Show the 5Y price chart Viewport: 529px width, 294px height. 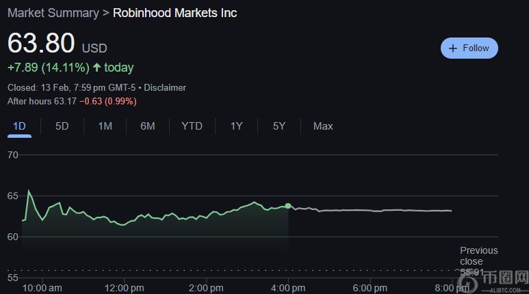(279, 126)
